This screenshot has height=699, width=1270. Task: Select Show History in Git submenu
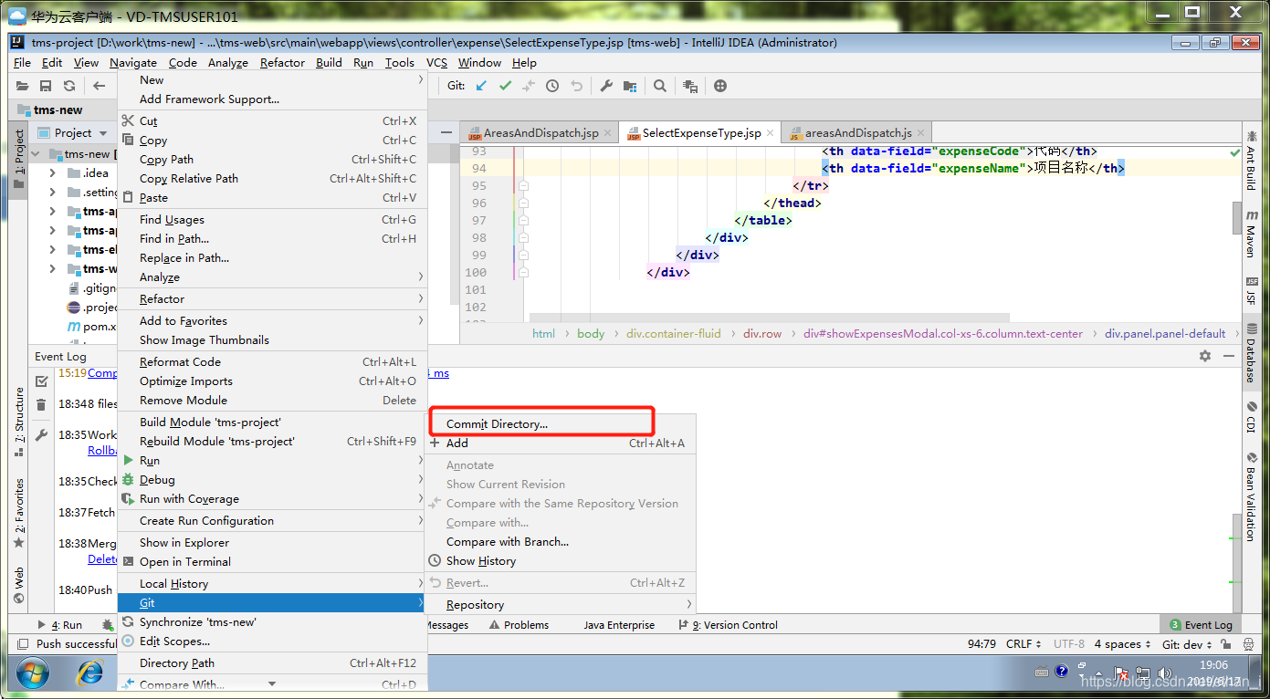click(561, 561)
